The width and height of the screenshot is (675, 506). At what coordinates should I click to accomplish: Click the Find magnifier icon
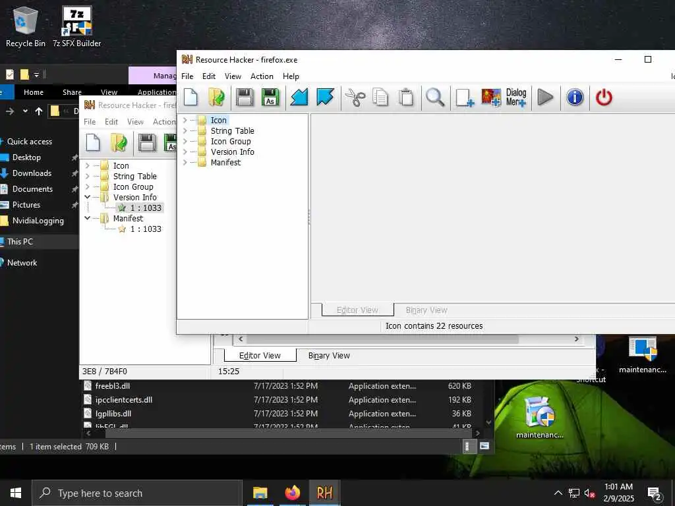(435, 98)
